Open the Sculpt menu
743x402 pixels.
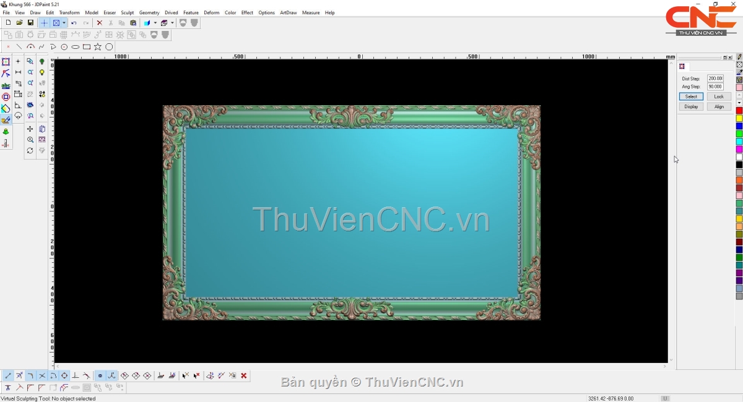[128, 12]
